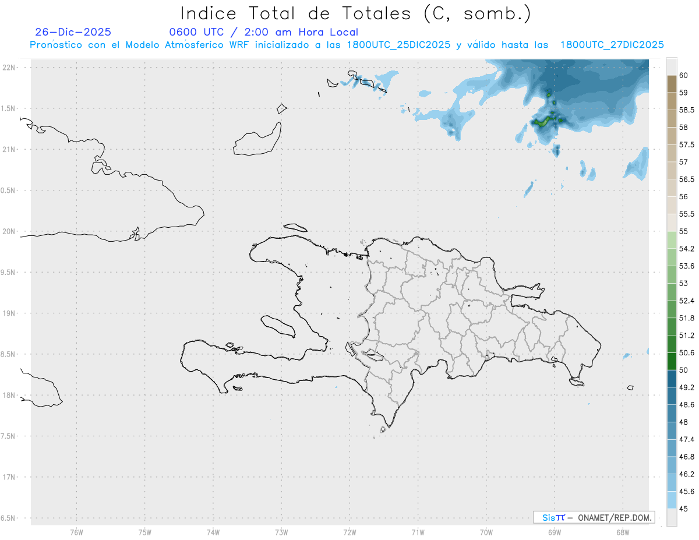Image resolution: width=699 pixels, height=540 pixels.
Task: Click the colorbar label "45.6"
Action: (687, 491)
